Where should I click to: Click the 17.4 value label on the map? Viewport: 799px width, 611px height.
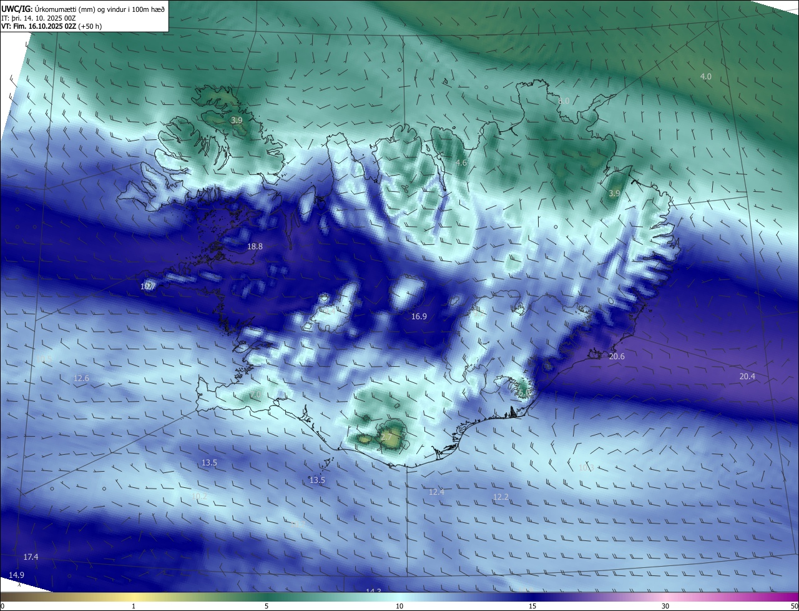coord(31,557)
